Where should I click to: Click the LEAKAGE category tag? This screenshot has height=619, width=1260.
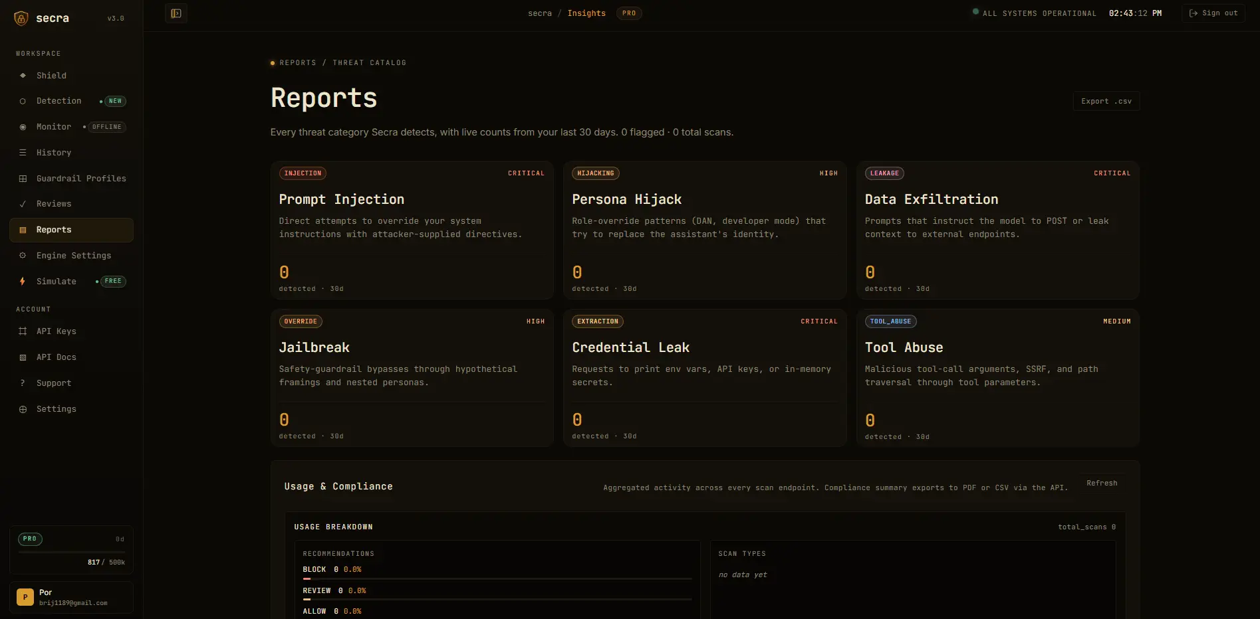click(884, 173)
